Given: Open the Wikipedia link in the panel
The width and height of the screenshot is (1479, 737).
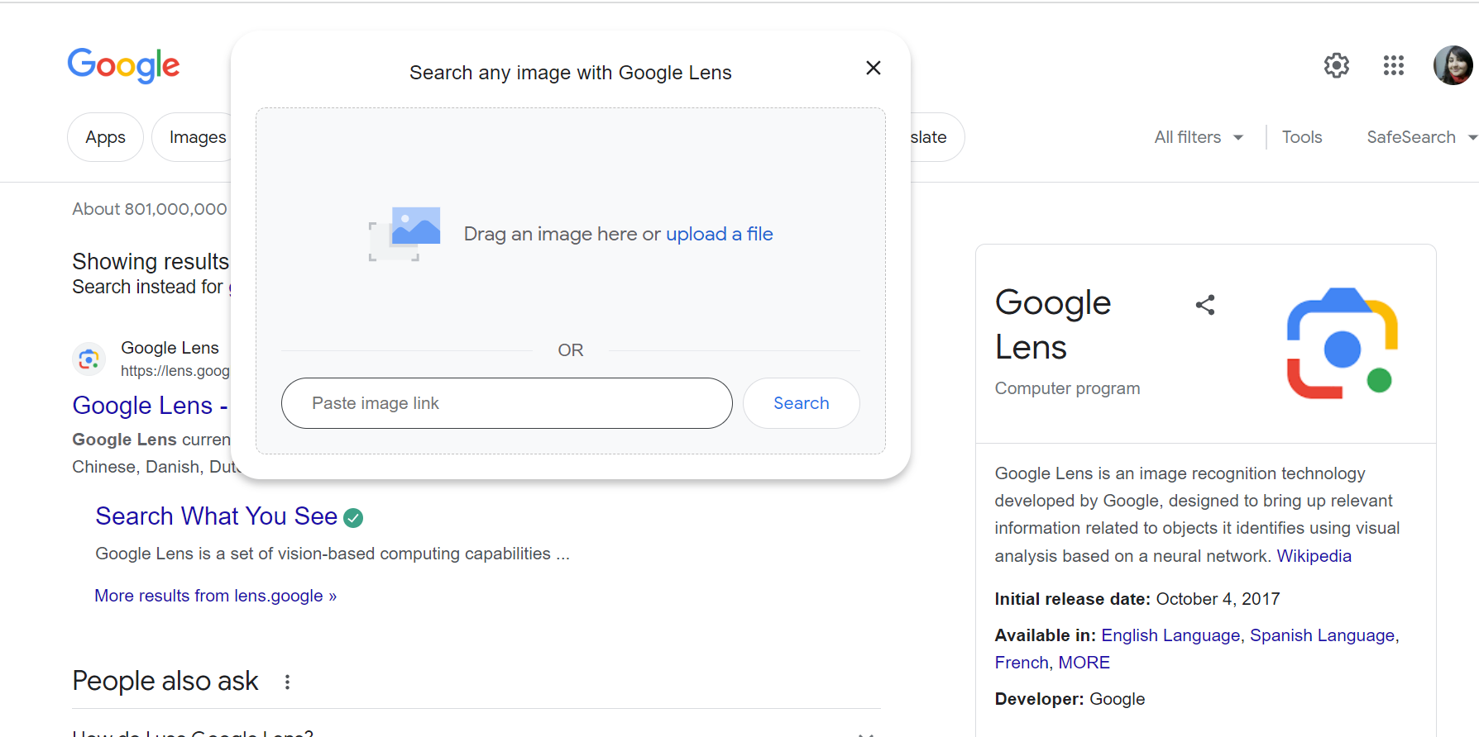Looking at the screenshot, I should coord(1314,556).
